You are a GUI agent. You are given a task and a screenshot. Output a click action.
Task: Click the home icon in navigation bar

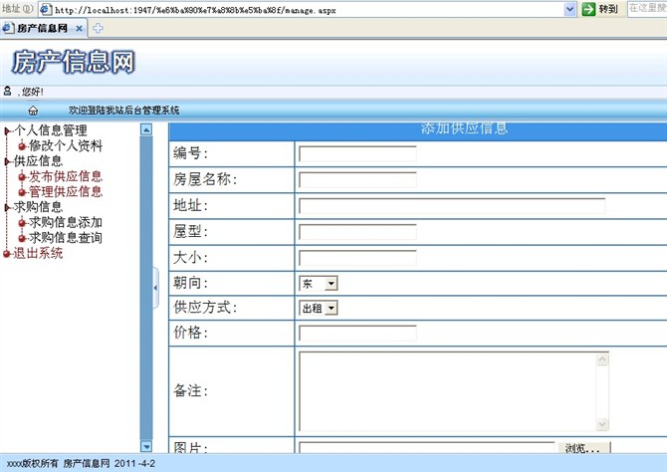[33, 111]
